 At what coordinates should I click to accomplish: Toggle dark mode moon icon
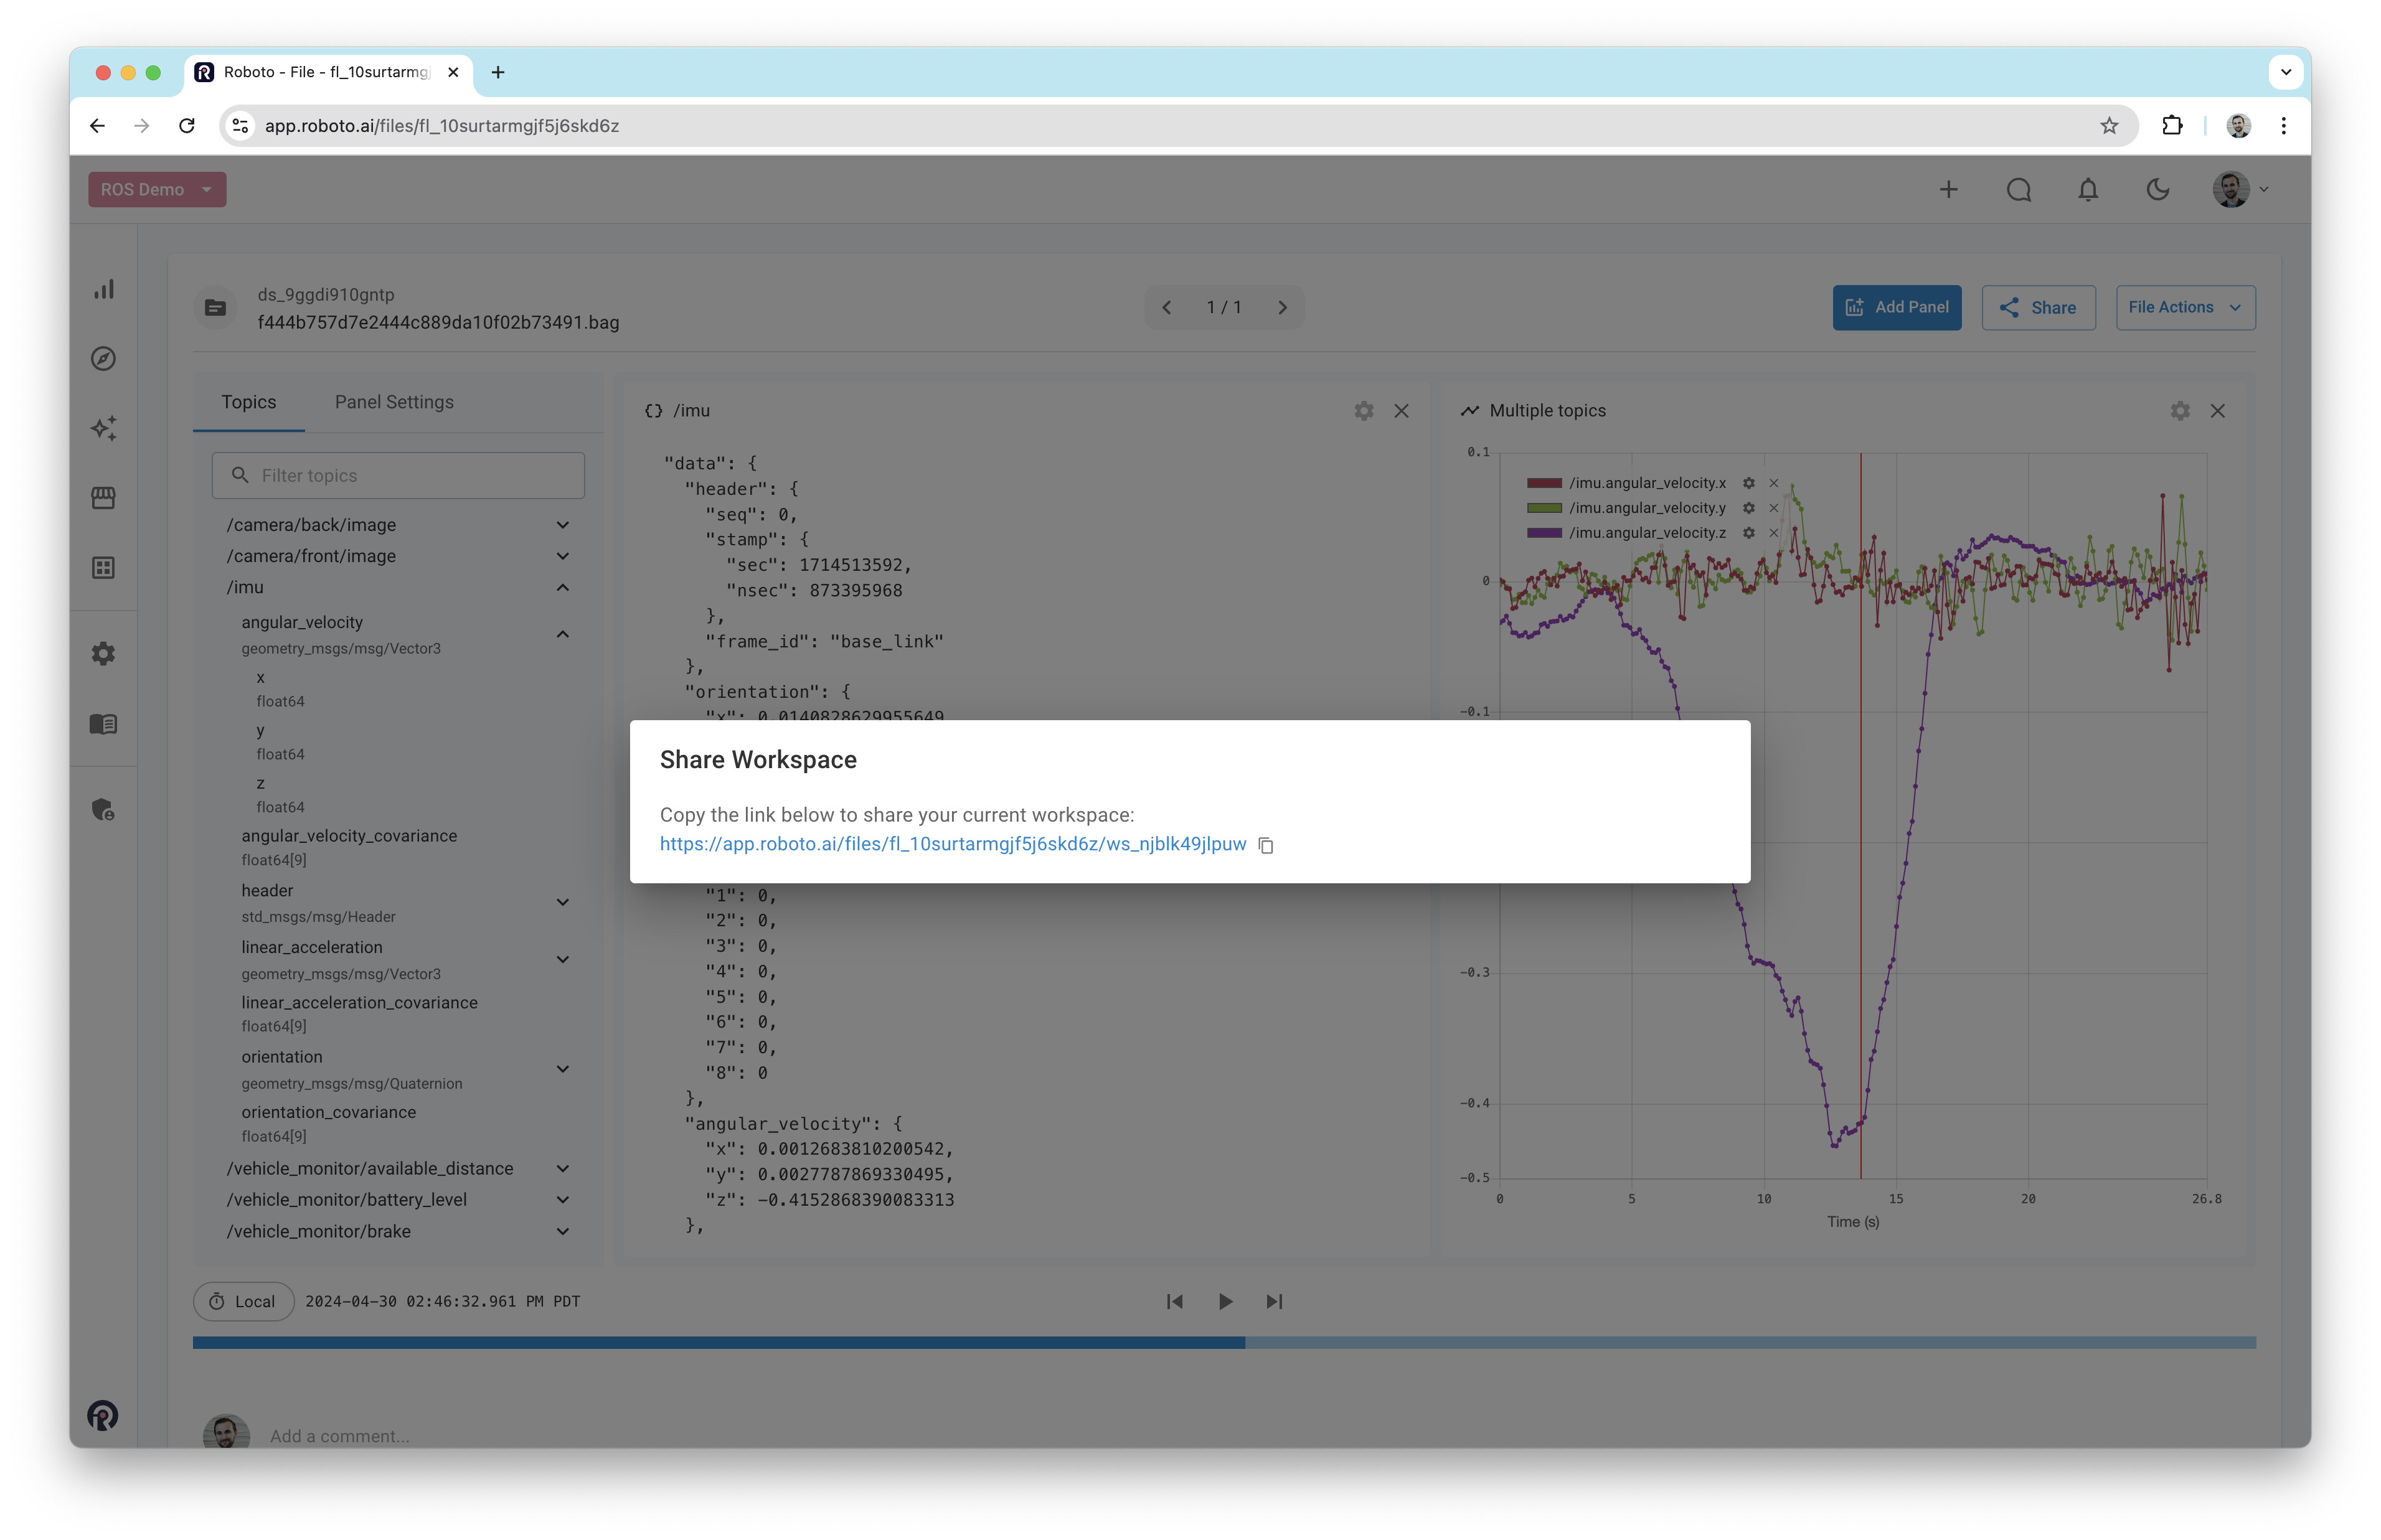2157,190
